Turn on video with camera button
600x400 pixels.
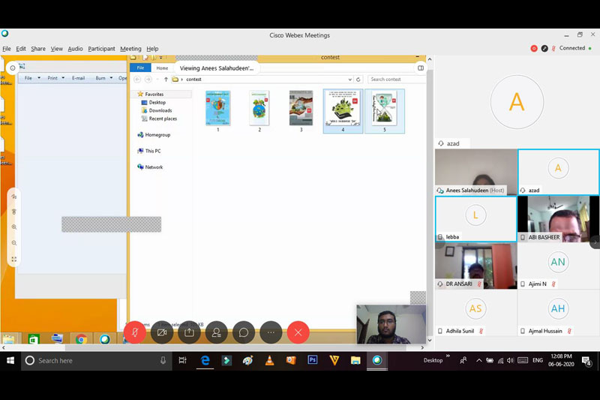click(162, 332)
